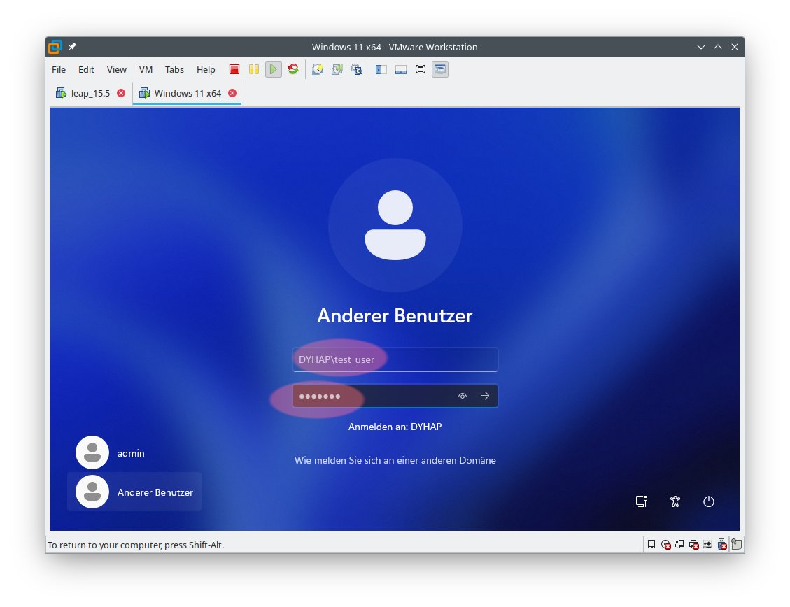Toggle the sidebar library view icon
Viewport: 790px width, 607px height.
[x=381, y=69]
